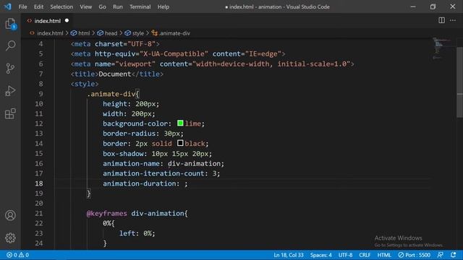Open the Extensions view
Viewport: 463px width, 260px height.
tap(10, 113)
